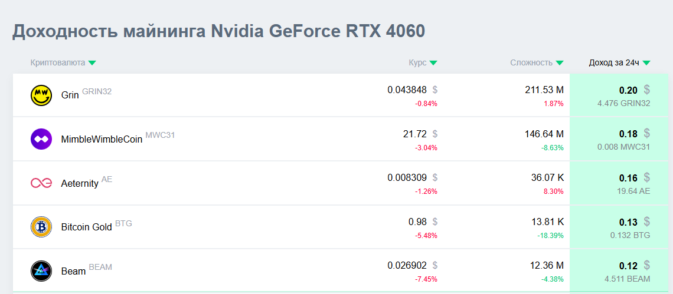Image resolution: width=673 pixels, height=294 pixels.
Task: Sort by Доход за 24ч arrow
Action: point(646,63)
